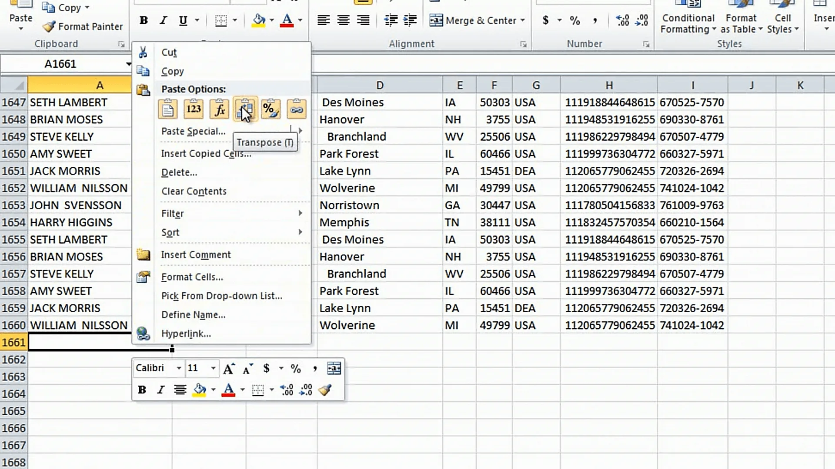Increase indent in ribbon

[x=410, y=20]
